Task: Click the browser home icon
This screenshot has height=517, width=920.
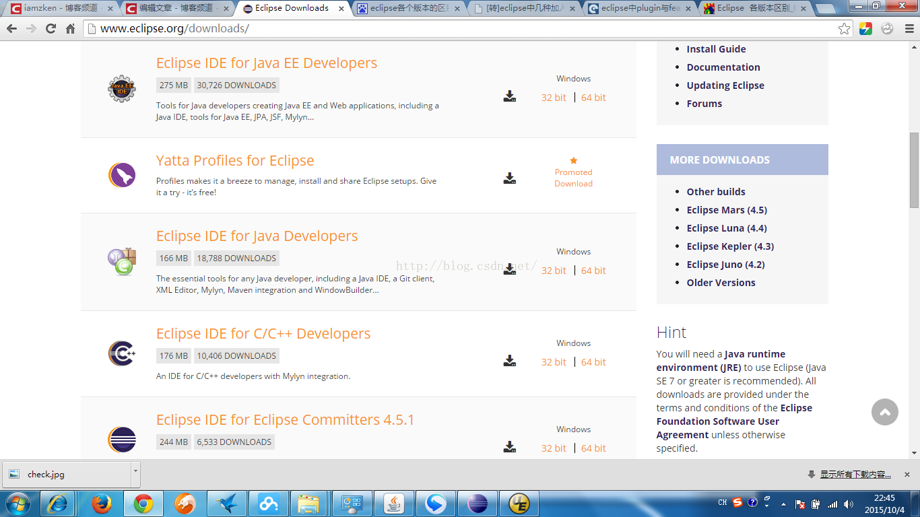Action: (x=70, y=29)
